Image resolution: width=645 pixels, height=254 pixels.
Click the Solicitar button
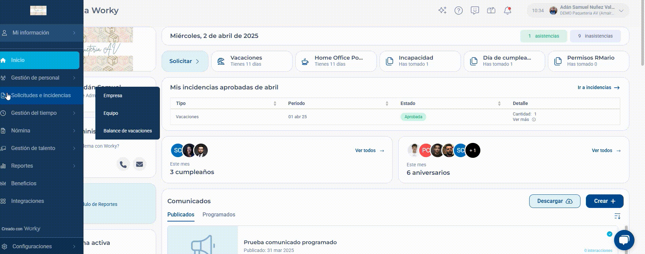pyautogui.click(x=185, y=61)
